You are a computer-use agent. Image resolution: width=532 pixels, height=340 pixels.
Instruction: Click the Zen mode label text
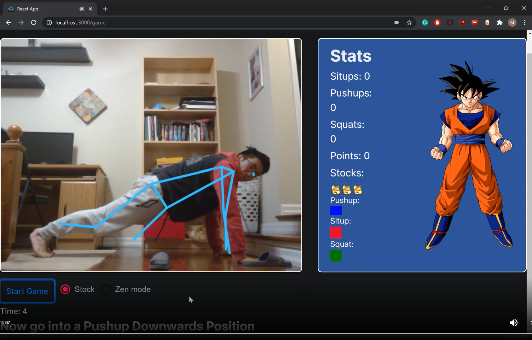point(133,289)
